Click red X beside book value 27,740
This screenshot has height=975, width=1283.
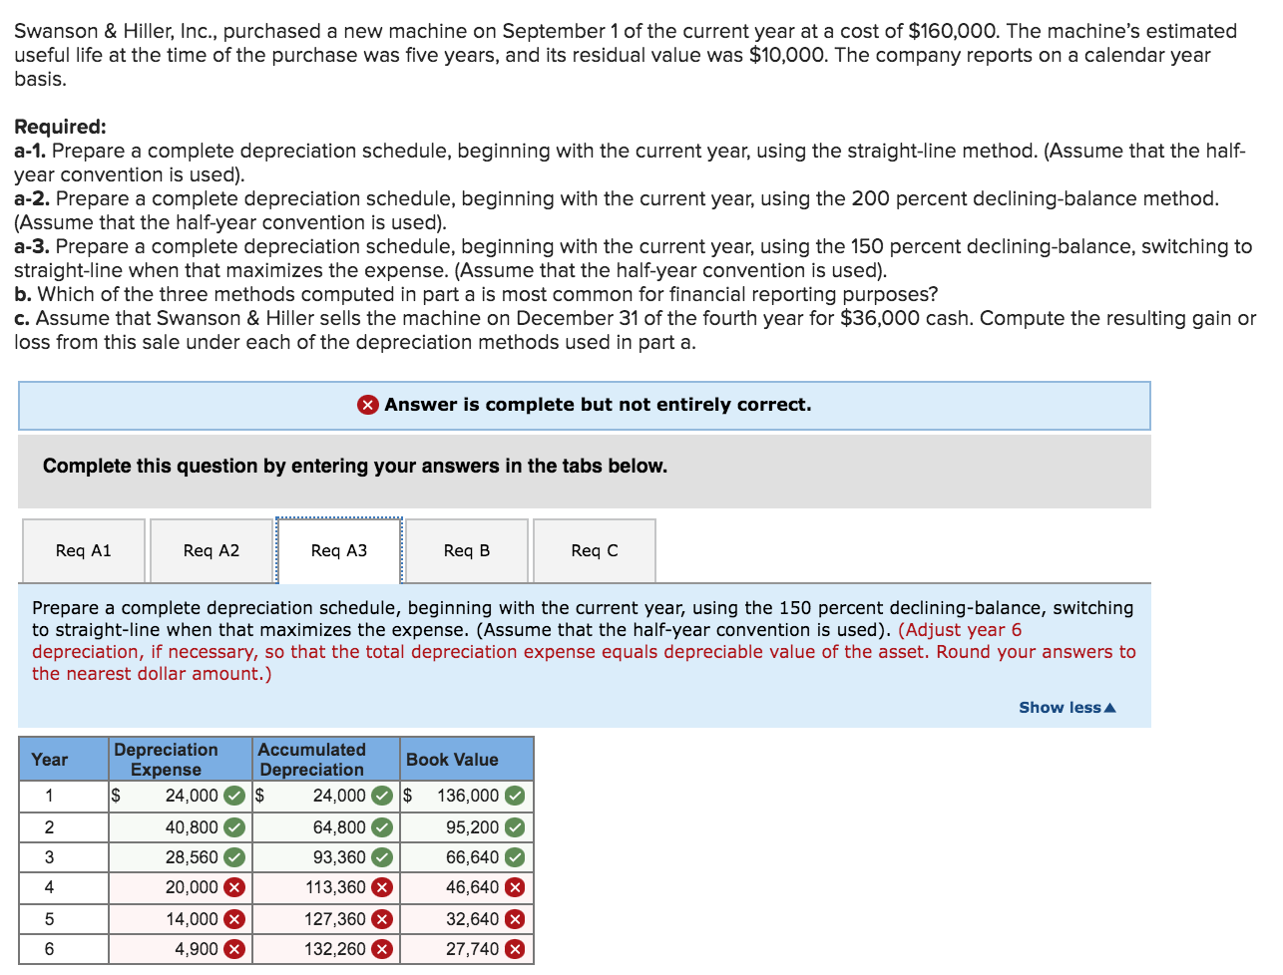(x=515, y=949)
